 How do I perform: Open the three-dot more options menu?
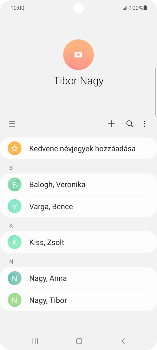145,124
